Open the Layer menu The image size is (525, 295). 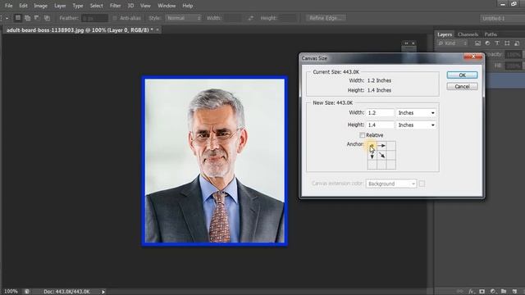[60, 6]
